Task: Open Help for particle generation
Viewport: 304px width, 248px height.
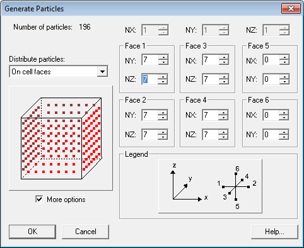Action: 274,232
